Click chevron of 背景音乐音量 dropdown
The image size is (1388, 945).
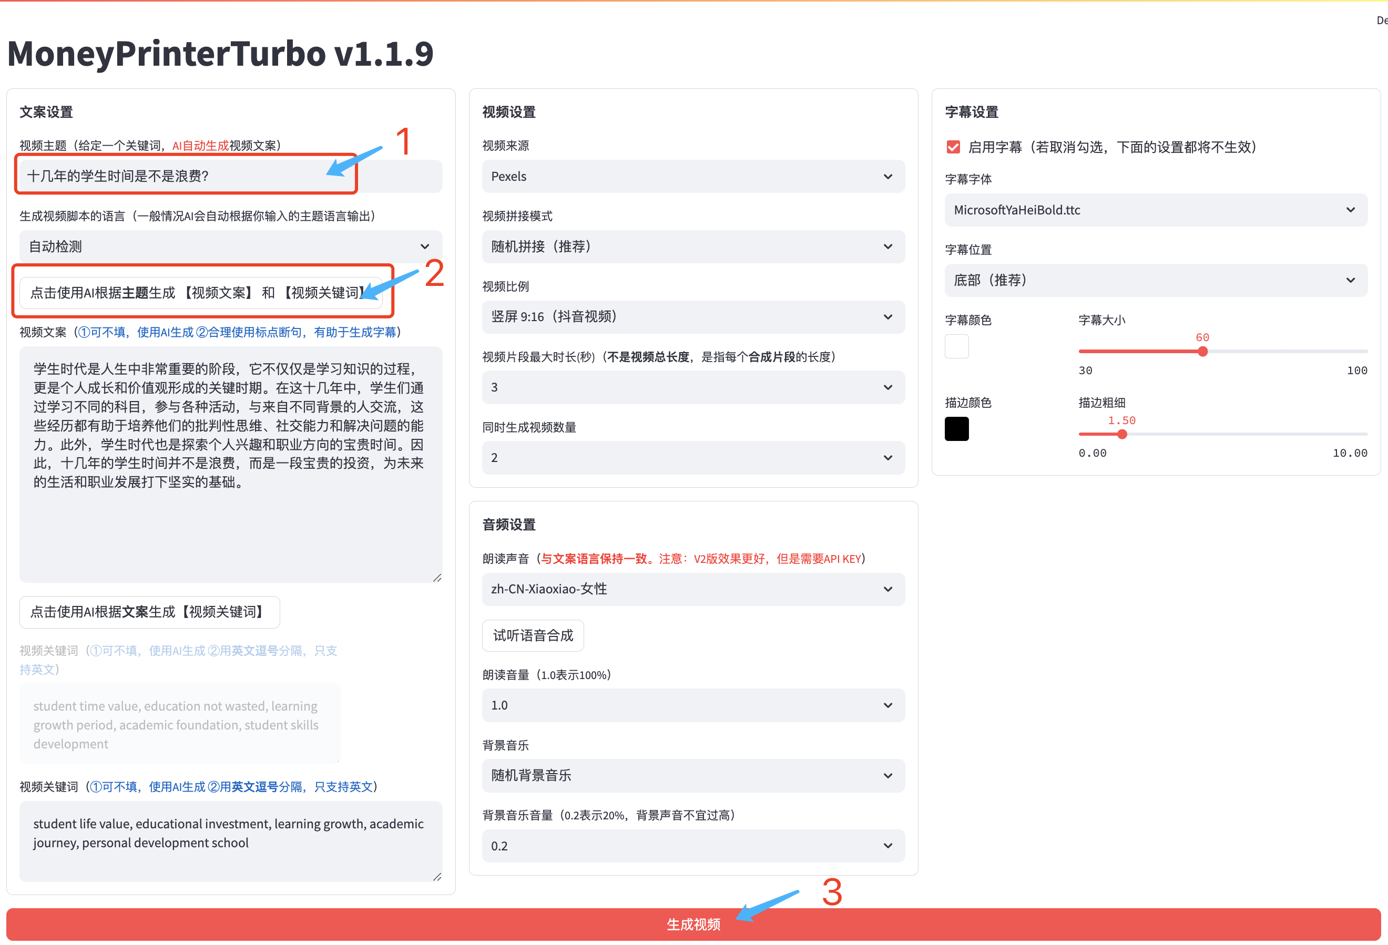click(887, 847)
